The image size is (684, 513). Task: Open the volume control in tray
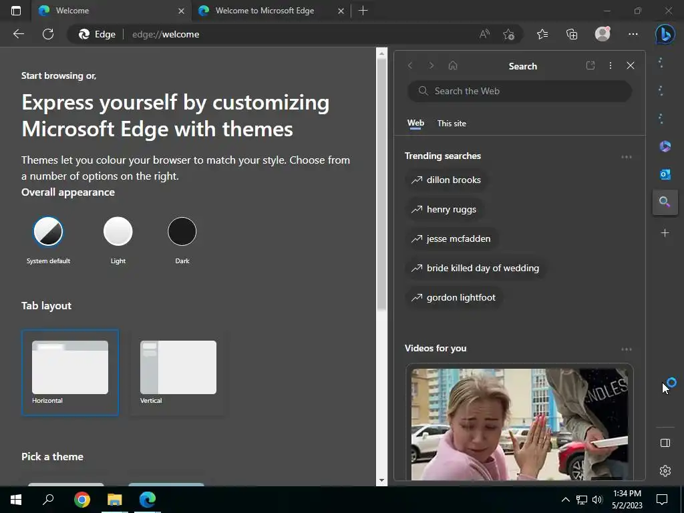point(597,500)
